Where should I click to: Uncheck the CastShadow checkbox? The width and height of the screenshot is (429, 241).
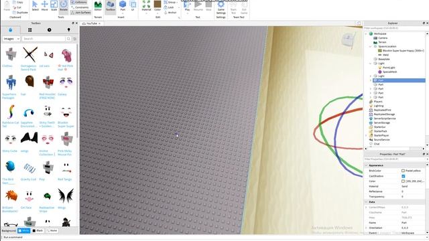point(404,176)
